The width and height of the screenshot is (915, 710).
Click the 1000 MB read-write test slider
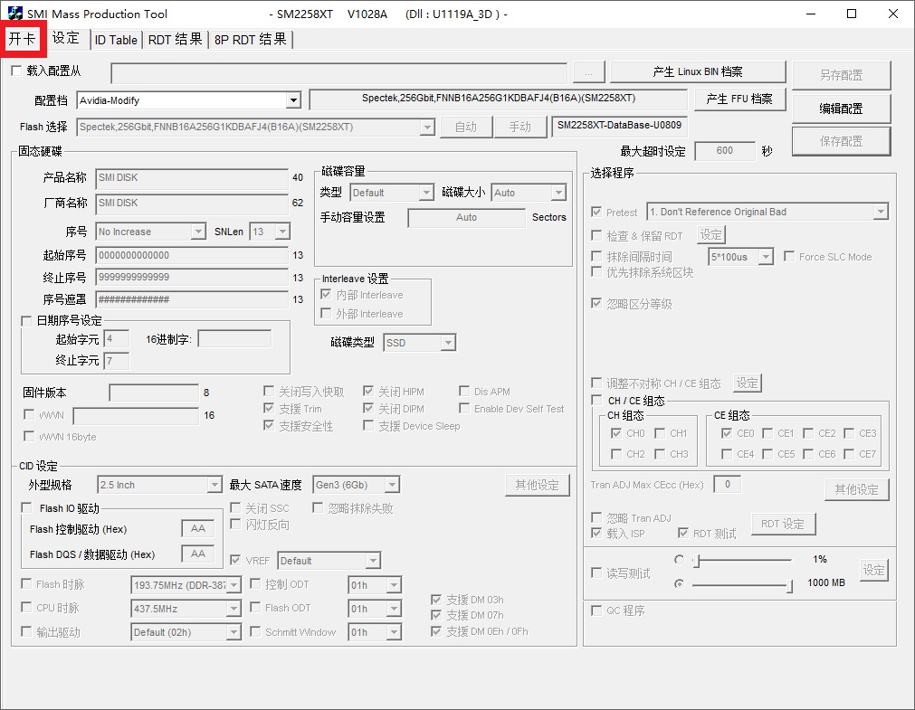coord(742,585)
